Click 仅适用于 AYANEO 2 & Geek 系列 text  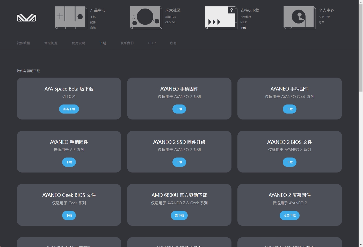[179, 203]
